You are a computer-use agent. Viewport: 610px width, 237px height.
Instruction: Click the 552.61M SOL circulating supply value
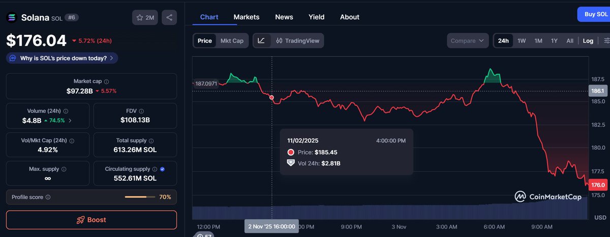[135, 178]
